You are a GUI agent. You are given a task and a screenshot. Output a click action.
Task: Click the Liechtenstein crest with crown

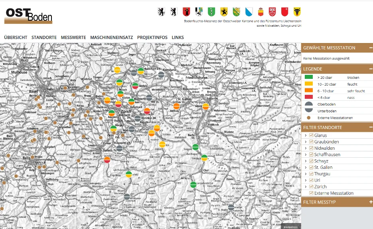point(261,11)
